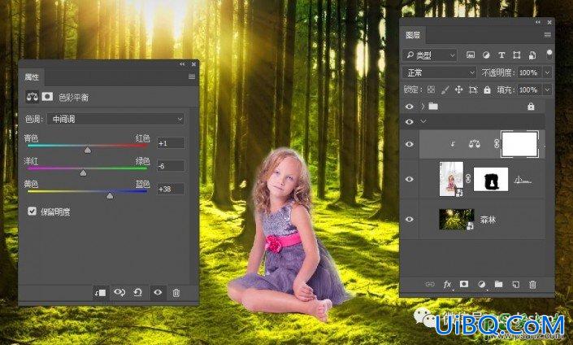Delete the adjustment layer via Properties trash

click(176, 293)
